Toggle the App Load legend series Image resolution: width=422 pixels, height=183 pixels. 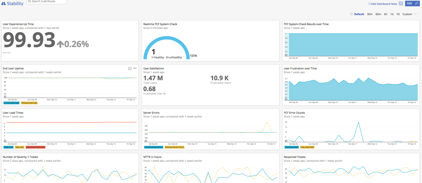19,147
